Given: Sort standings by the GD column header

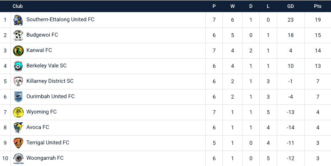Looking at the screenshot, I should tap(291, 6).
